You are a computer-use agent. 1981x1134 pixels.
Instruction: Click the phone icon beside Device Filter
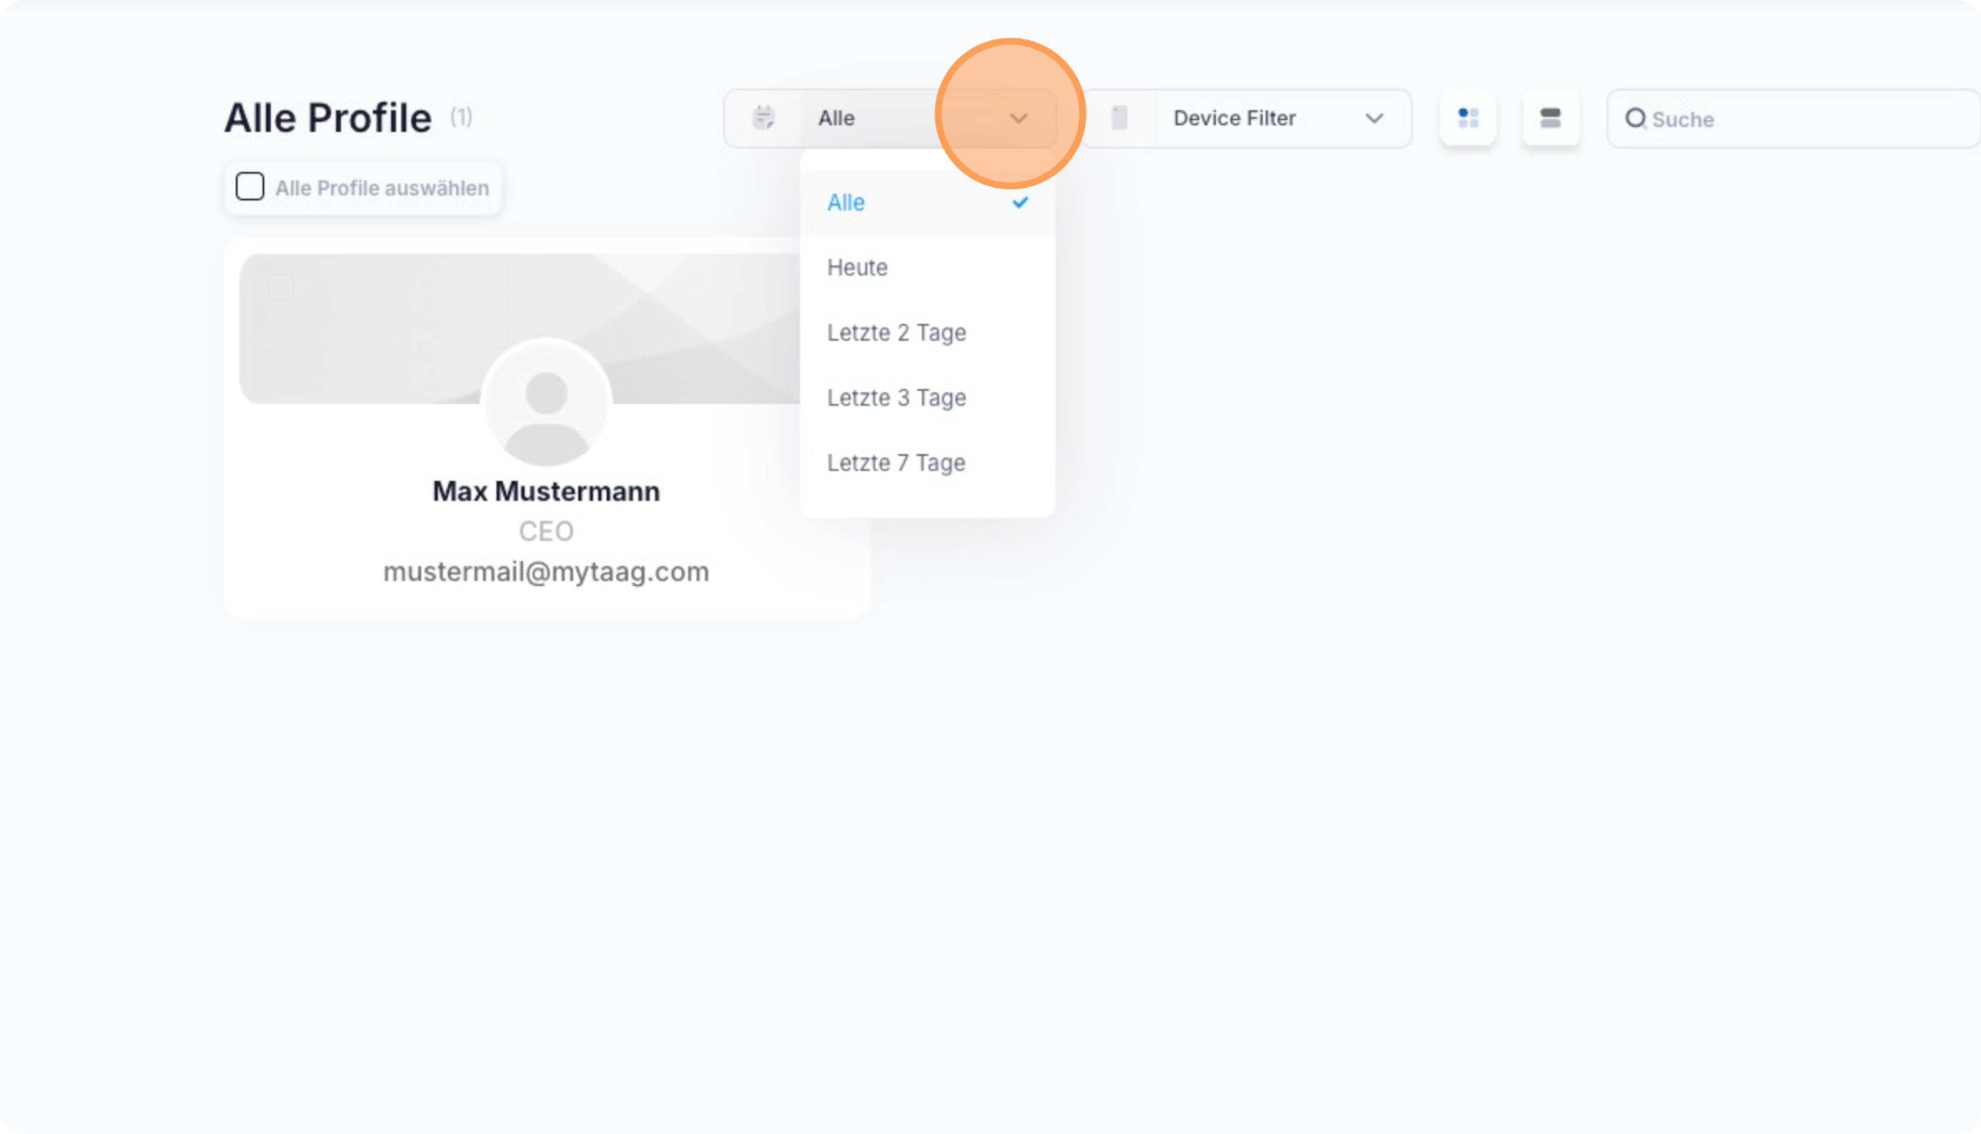tap(1119, 117)
